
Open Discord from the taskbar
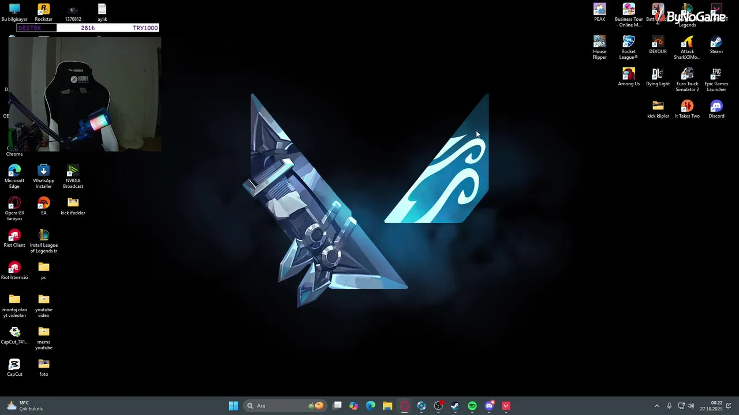(489, 406)
